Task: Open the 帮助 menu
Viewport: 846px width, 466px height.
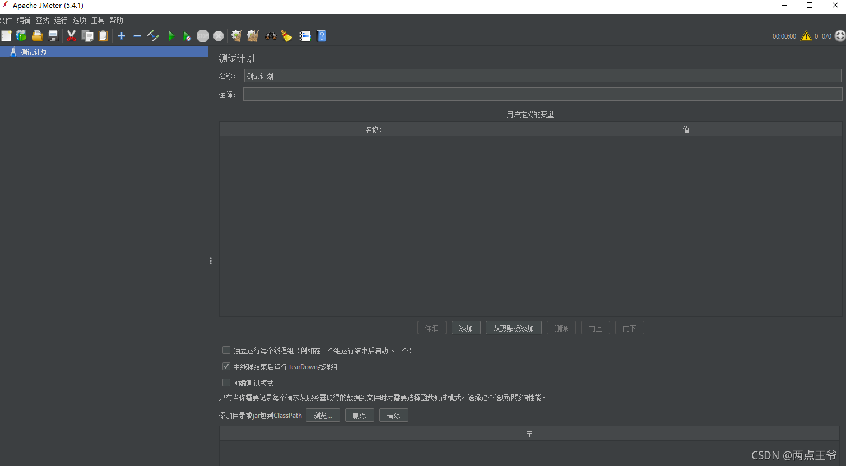Action: (x=116, y=20)
